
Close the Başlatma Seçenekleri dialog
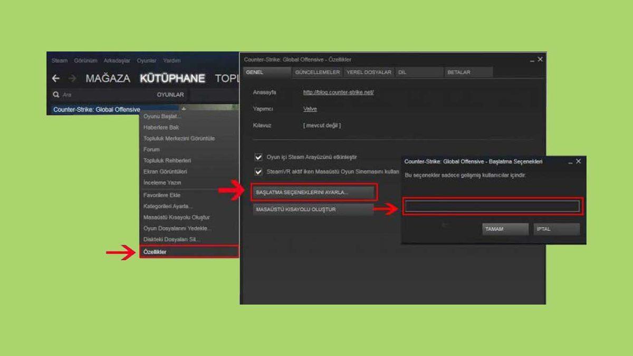pyautogui.click(x=578, y=161)
